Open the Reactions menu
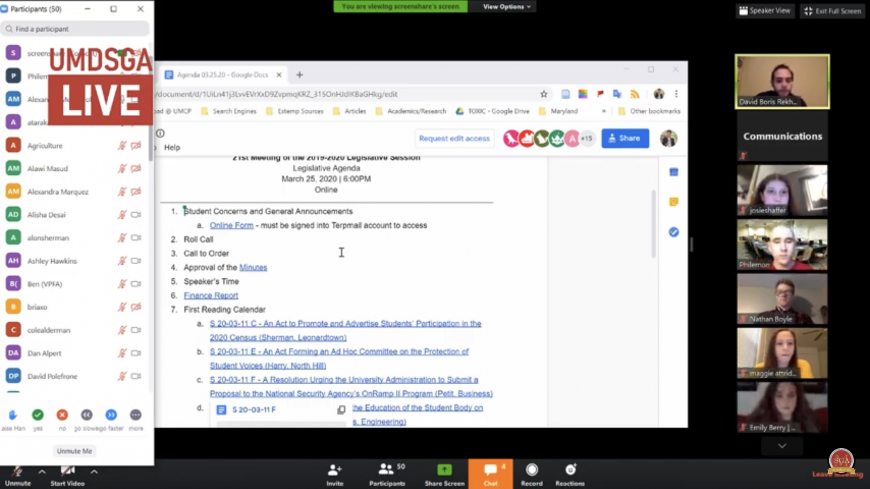Screen dimensions: 870x489 coord(570,470)
